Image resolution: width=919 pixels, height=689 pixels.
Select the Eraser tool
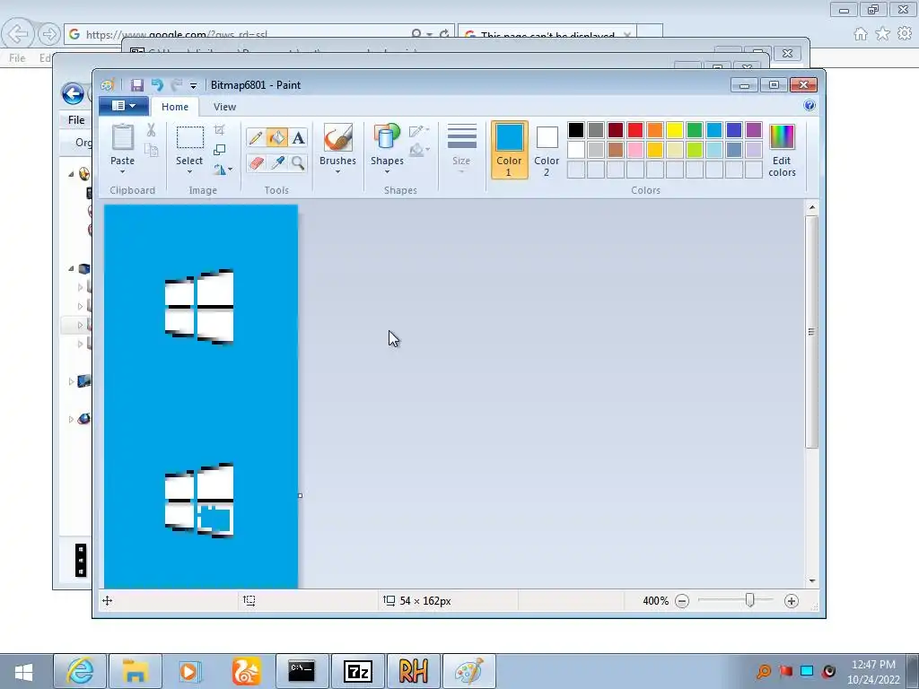256,162
